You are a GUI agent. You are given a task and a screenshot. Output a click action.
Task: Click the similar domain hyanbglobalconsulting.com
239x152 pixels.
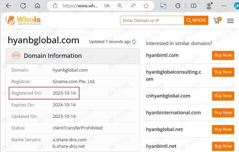[174, 76]
